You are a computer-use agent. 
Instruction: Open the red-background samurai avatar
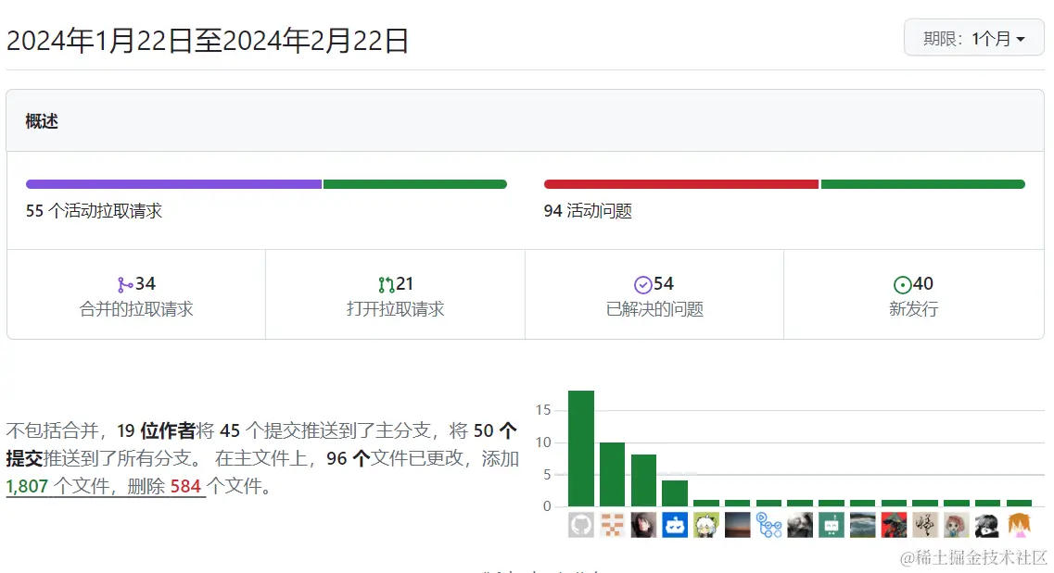[x=894, y=525]
